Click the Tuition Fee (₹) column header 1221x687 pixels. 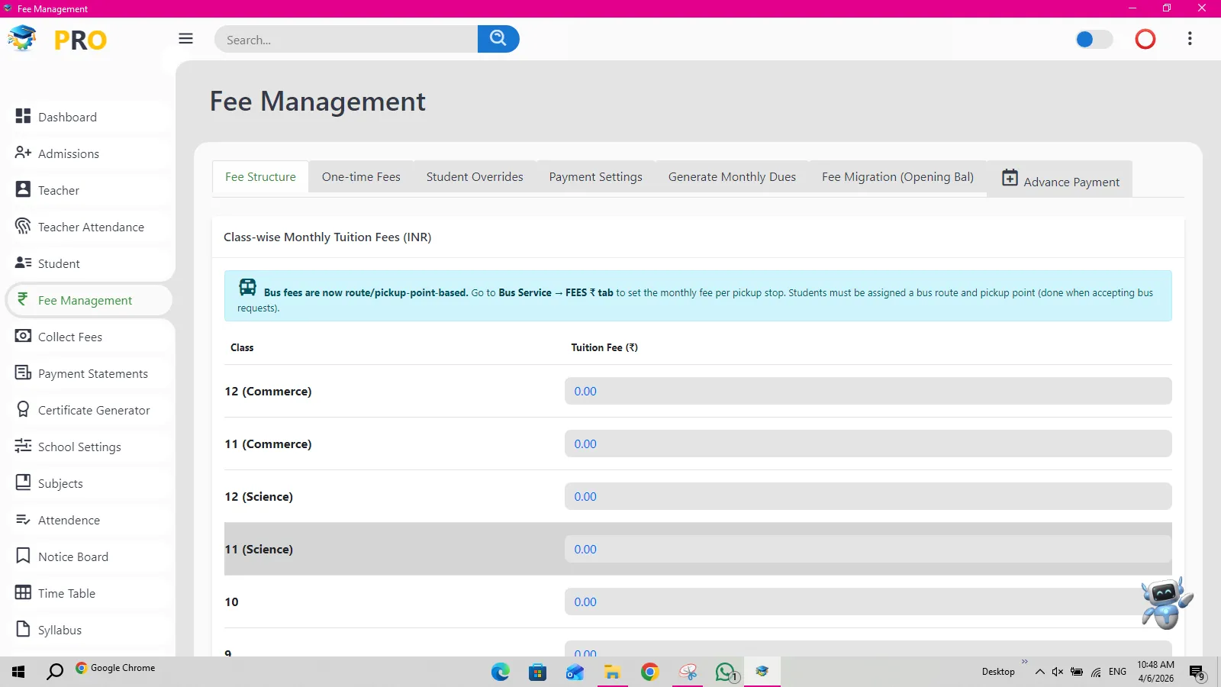point(604,347)
